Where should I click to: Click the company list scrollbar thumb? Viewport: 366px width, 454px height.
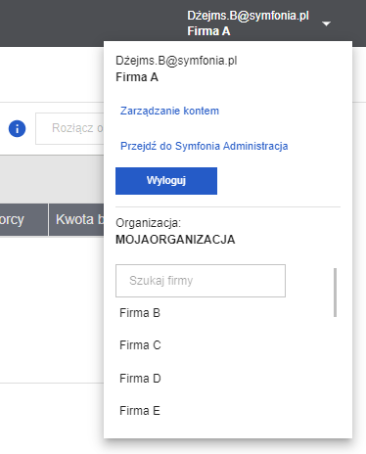coord(335,293)
